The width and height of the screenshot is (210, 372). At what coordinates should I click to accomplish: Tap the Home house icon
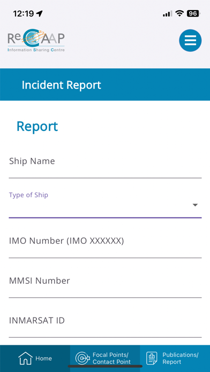point(26,358)
